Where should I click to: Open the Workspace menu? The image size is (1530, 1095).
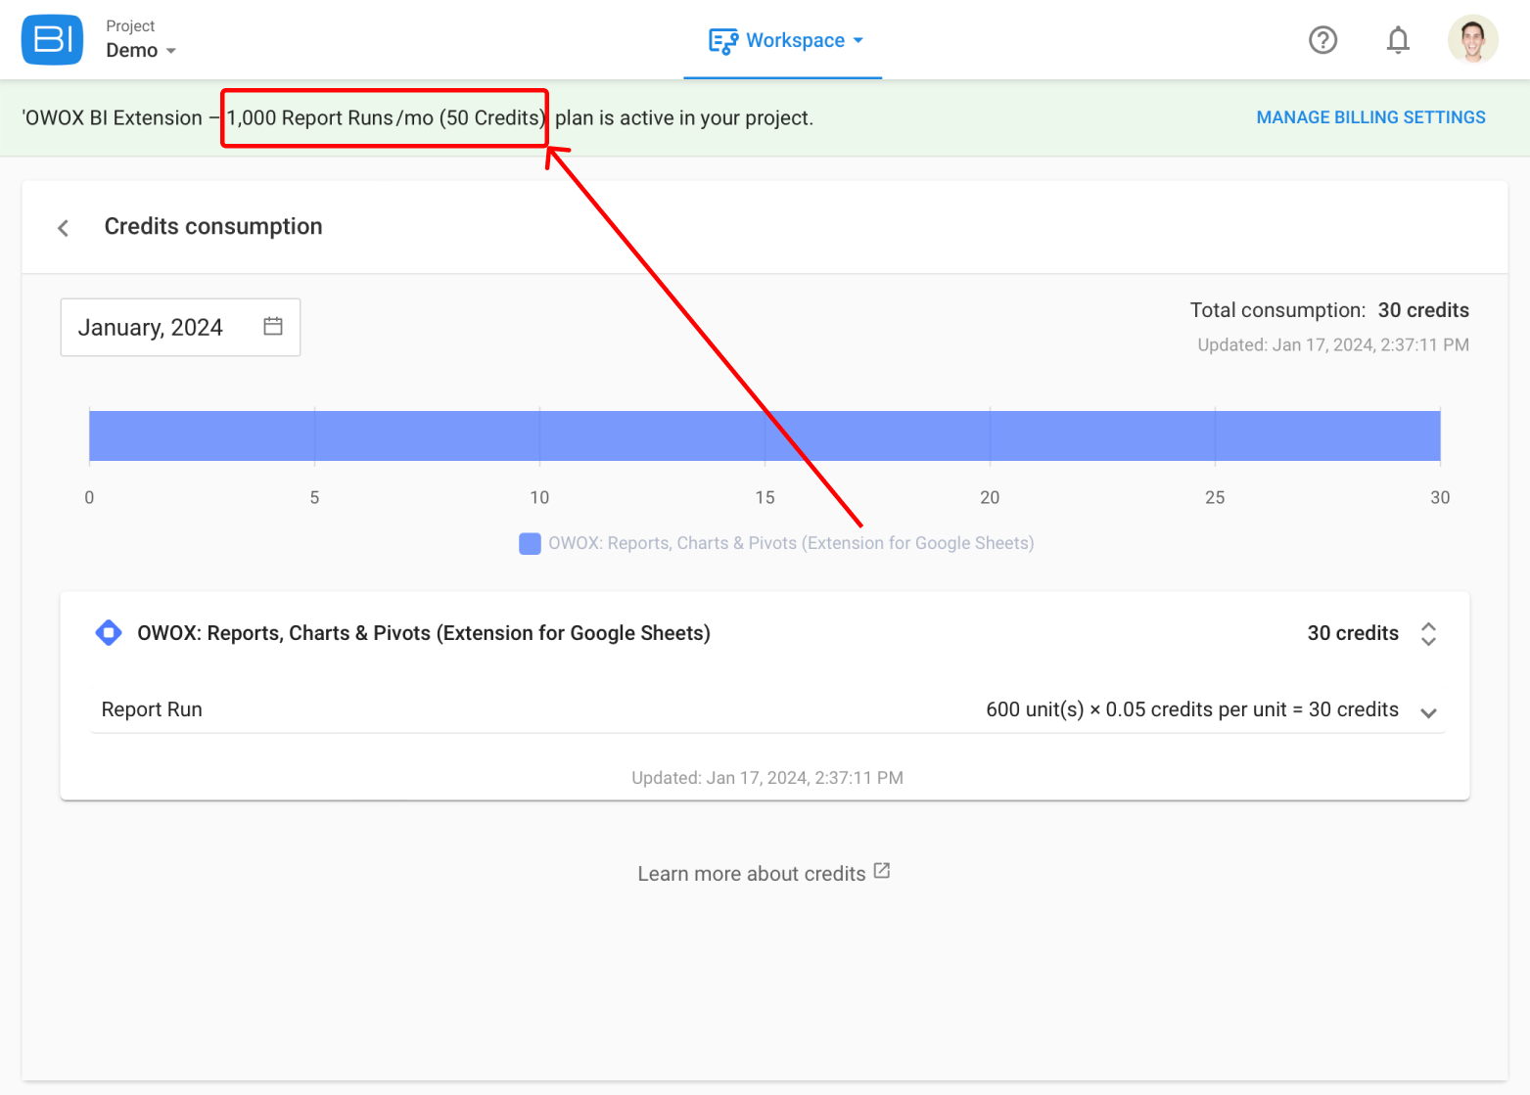[x=786, y=40]
